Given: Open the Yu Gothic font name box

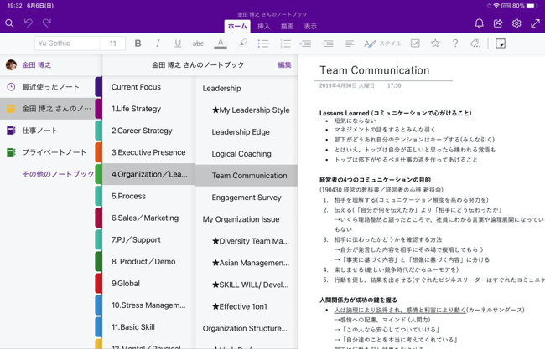Looking at the screenshot, I should pos(67,44).
